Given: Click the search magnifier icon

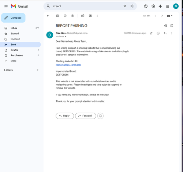Looking at the screenshot, I should [x=48, y=6].
